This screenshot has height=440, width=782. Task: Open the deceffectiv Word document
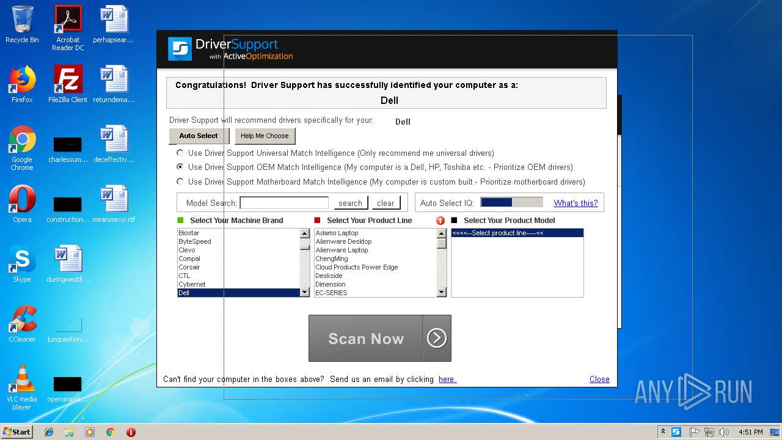pos(114,144)
